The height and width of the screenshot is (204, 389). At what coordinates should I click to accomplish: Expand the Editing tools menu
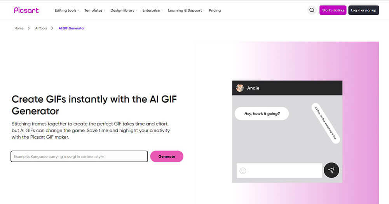coord(66,10)
